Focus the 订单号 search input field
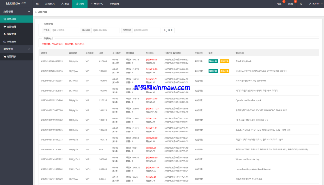This screenshot has width=324, height=185. point(65,30)
